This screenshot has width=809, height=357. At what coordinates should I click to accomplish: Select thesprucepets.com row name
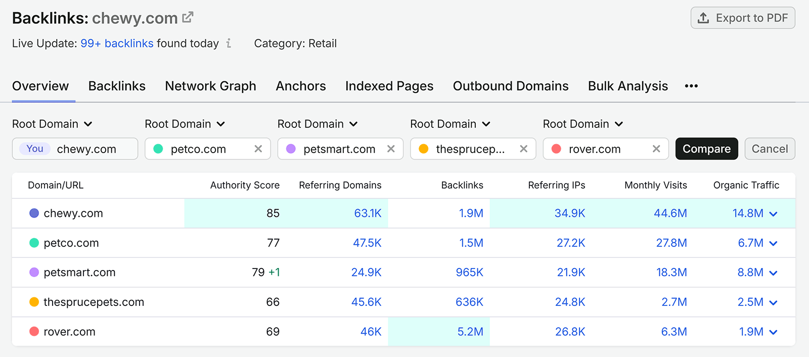(94, 302)
